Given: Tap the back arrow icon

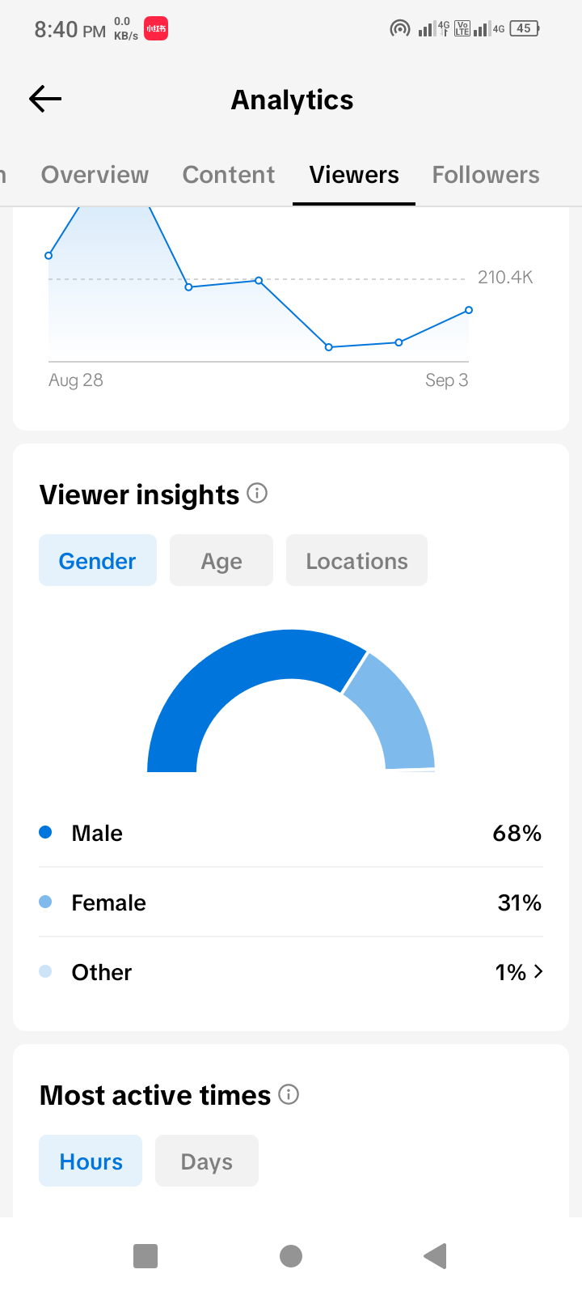Looking at the screenshot, I should 45,99.
